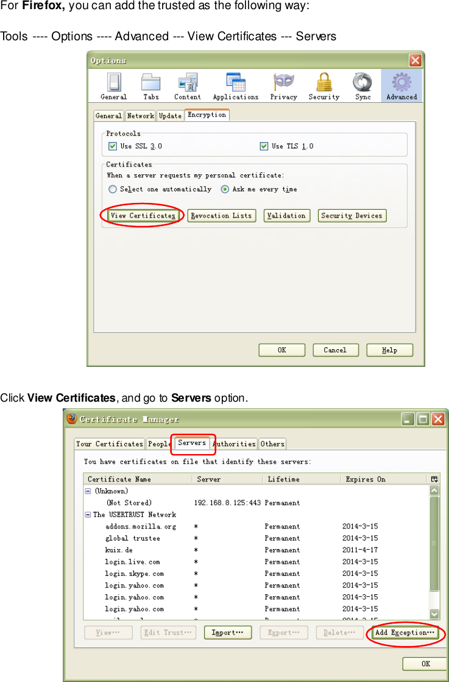Screen dimensions: 449x682
Task: Select the login.live.com certificate row
Action: click(256, 561)
